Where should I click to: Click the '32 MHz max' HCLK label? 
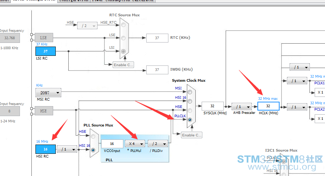(268, 99)
